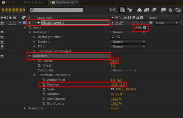
Task: Toggle the Scale stopwatch
Action: coord(44,89)
